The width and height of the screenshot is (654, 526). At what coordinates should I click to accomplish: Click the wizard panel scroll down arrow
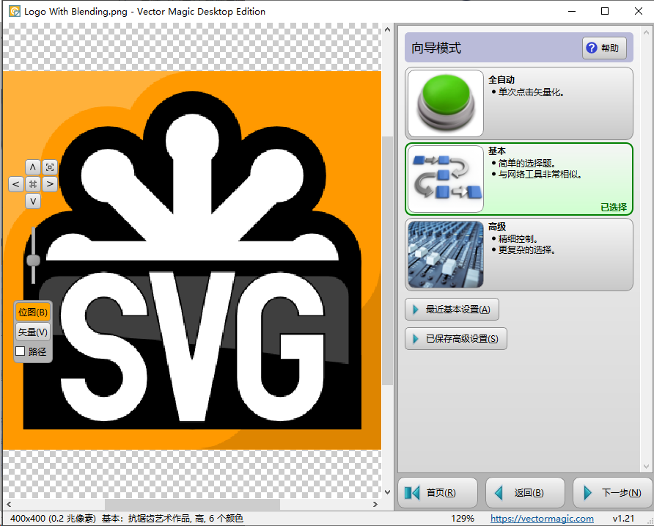[x=646, y=467]
